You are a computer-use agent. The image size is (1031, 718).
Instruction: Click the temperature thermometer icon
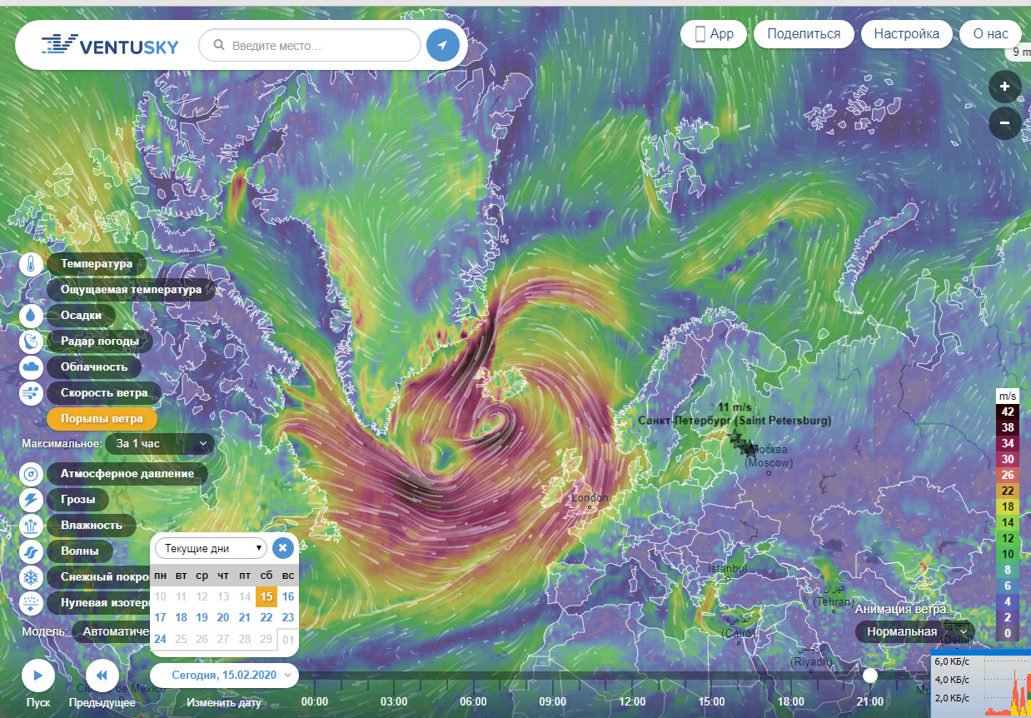pyautogui.click(x=31, y=265)
